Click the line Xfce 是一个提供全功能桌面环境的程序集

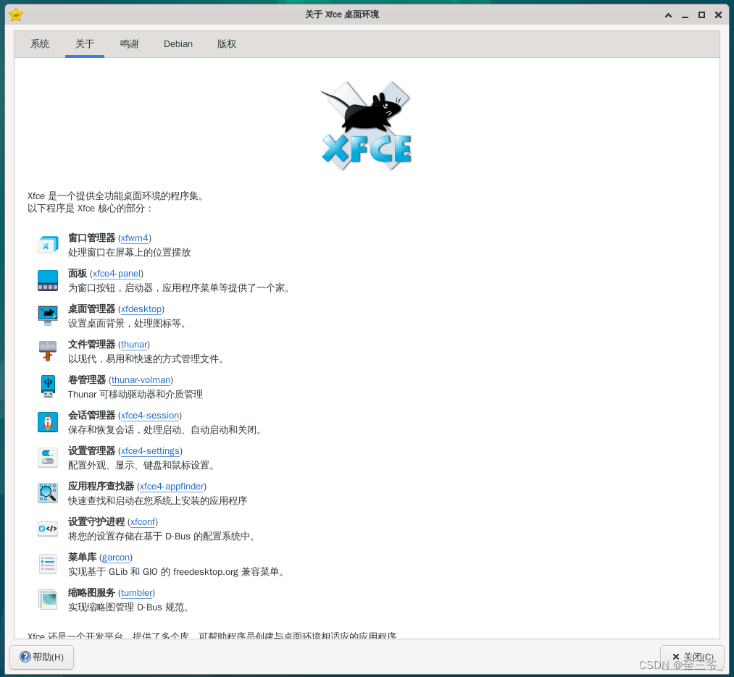(116, 196)
